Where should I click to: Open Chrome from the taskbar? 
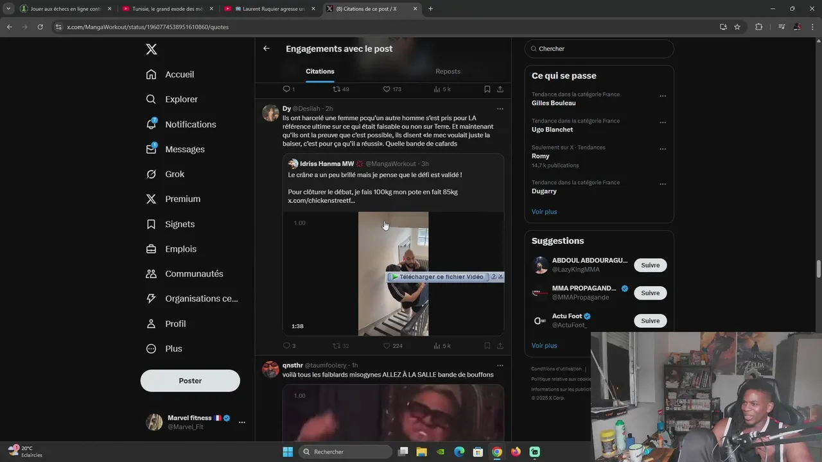click(x=496, y=452)
